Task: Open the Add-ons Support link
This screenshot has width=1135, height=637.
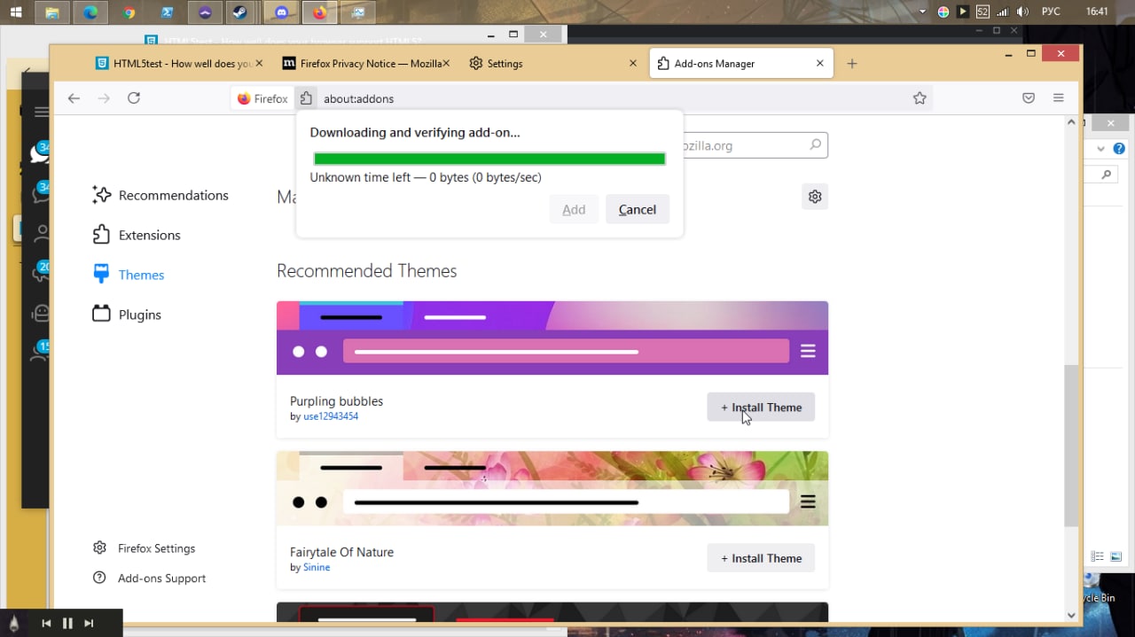Action: pos(150,579)
